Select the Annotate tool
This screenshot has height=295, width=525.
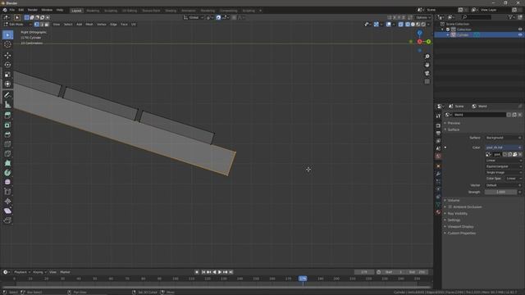[7, 95]
